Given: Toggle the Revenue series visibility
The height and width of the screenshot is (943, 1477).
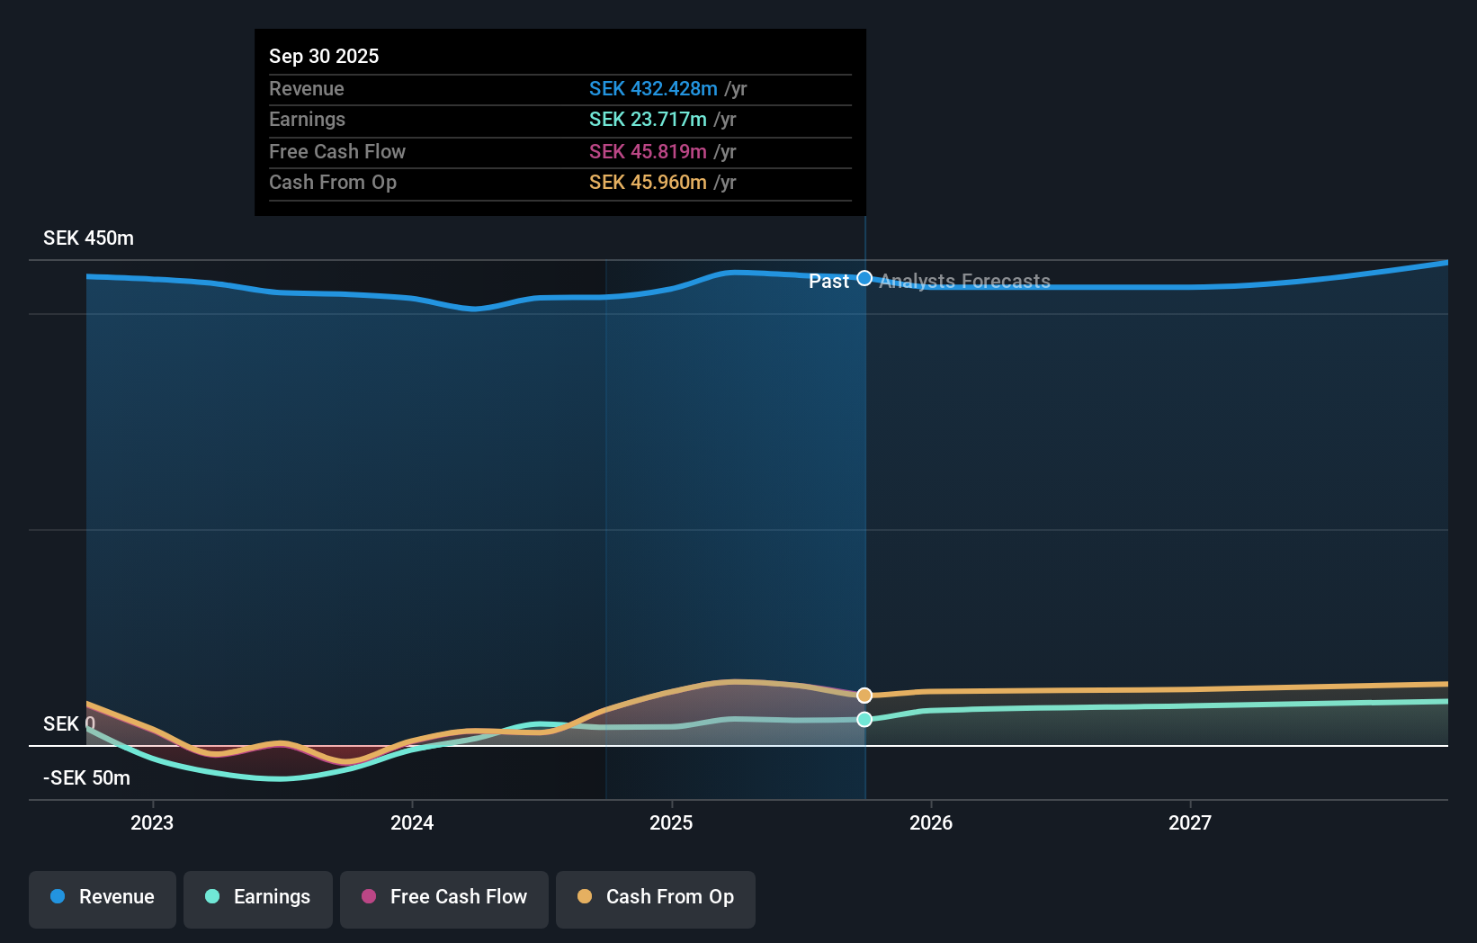Looking at the screenshot, I should click(x=102, y=898).
